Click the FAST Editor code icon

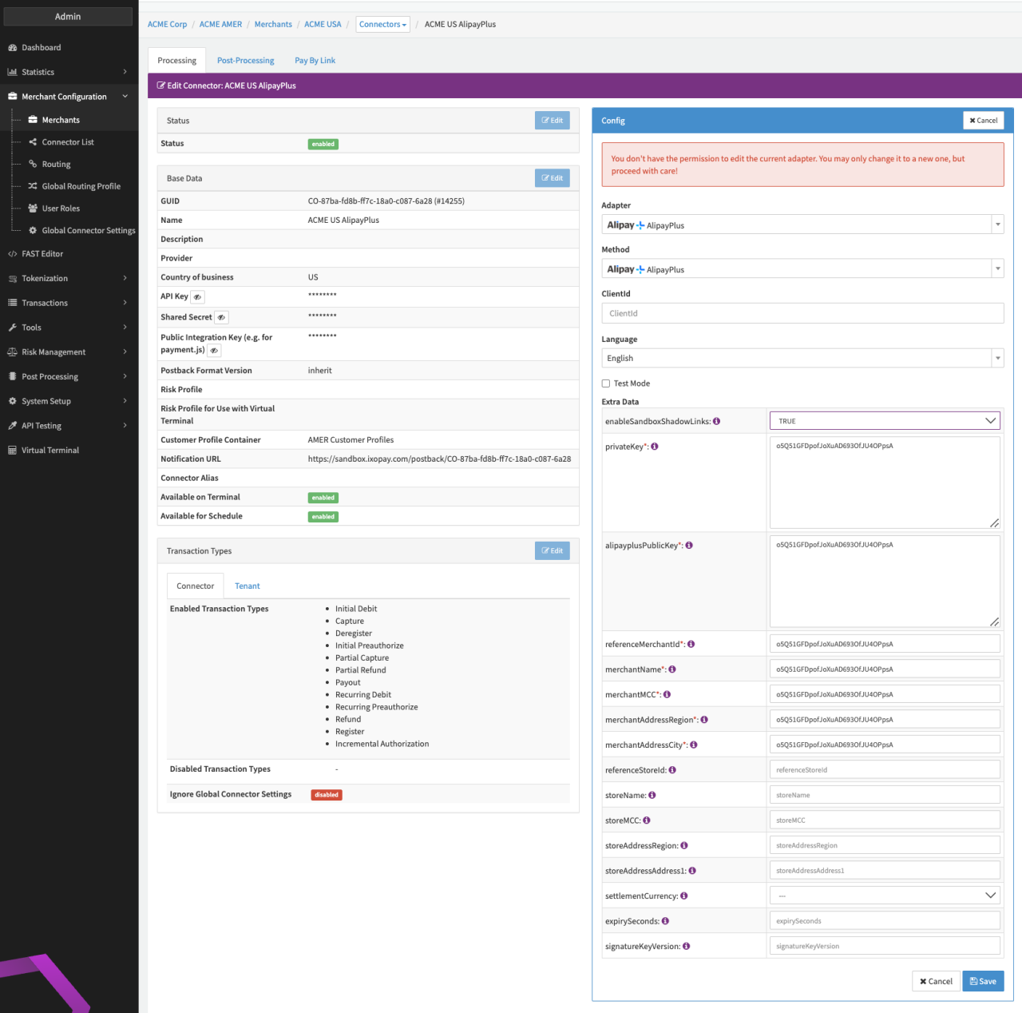12,254
